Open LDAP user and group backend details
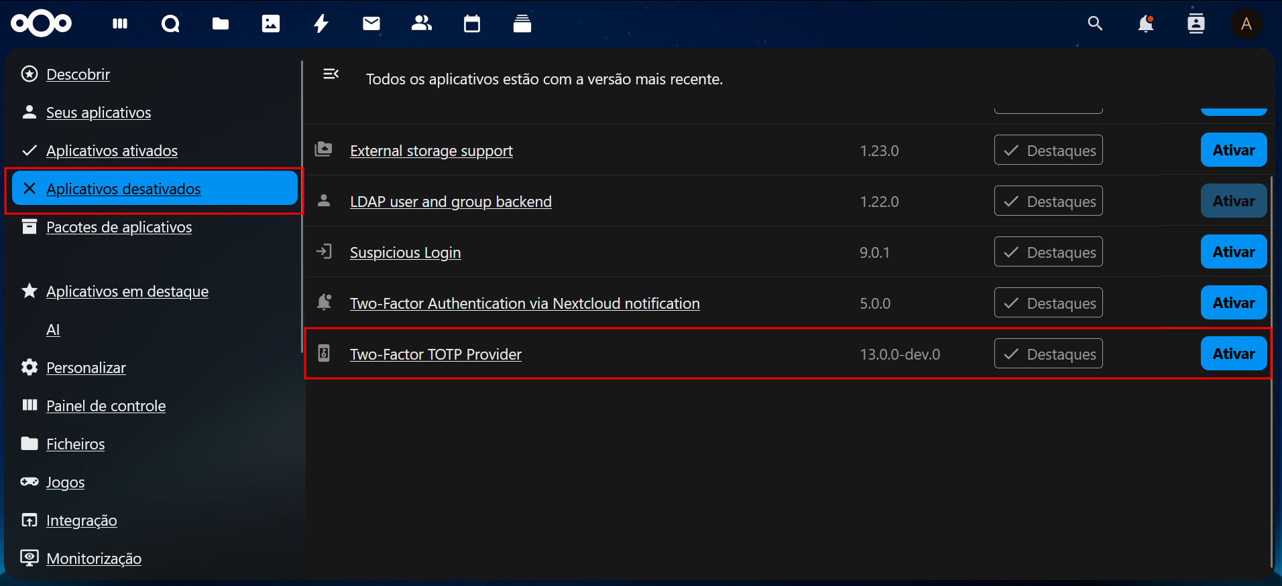 451,202
